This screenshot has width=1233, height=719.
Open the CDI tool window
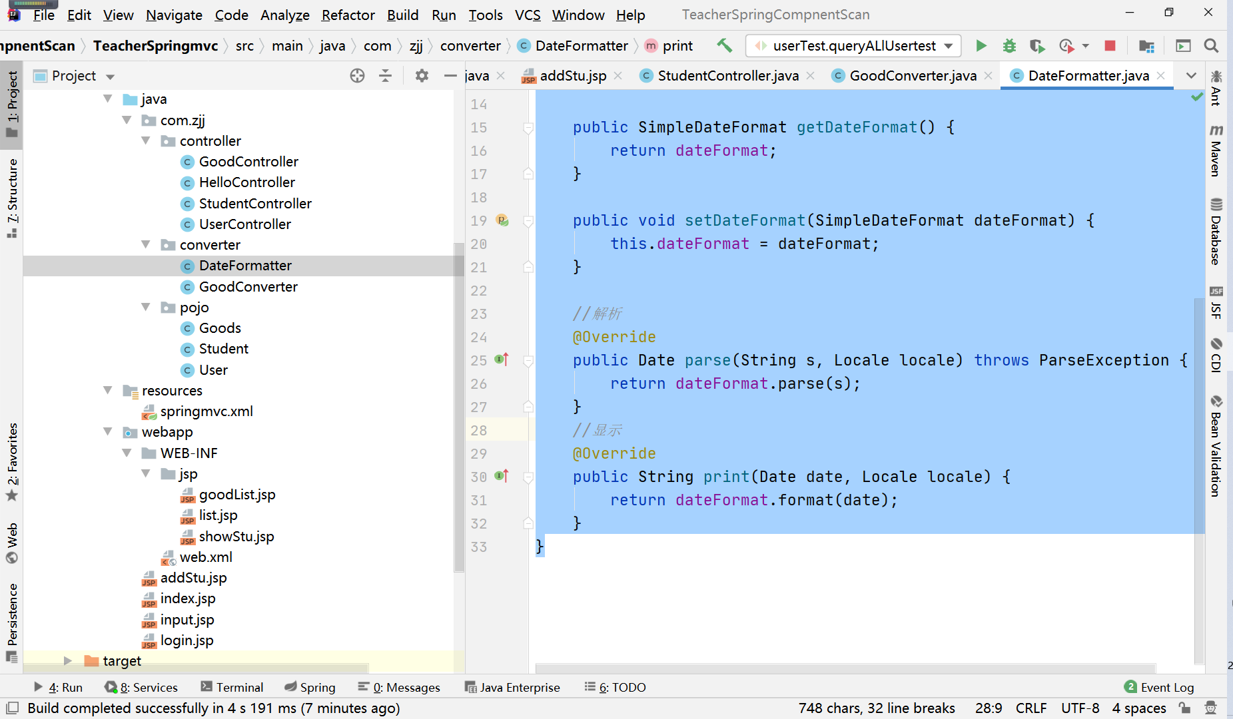click(1216, 355)
